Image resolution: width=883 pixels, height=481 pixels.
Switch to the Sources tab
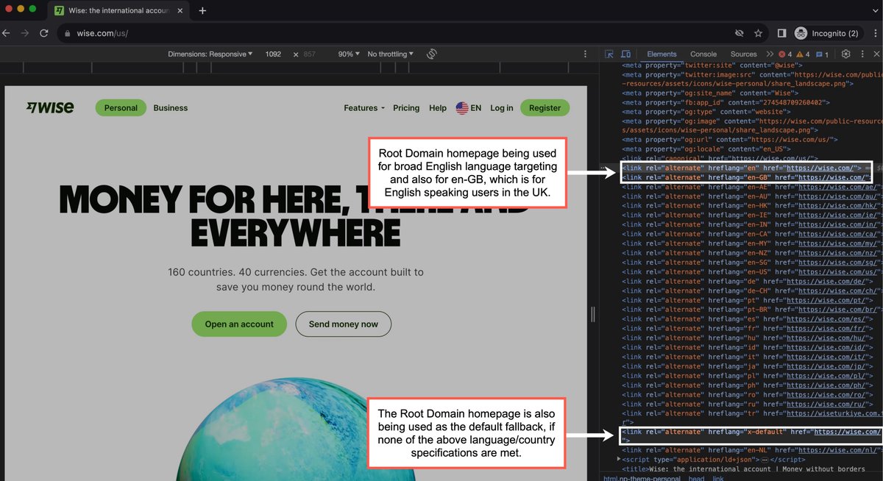743,54
